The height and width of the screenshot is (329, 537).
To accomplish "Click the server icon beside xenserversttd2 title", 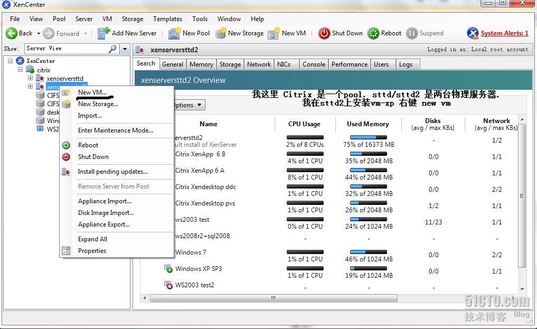I will click(139, 50).
